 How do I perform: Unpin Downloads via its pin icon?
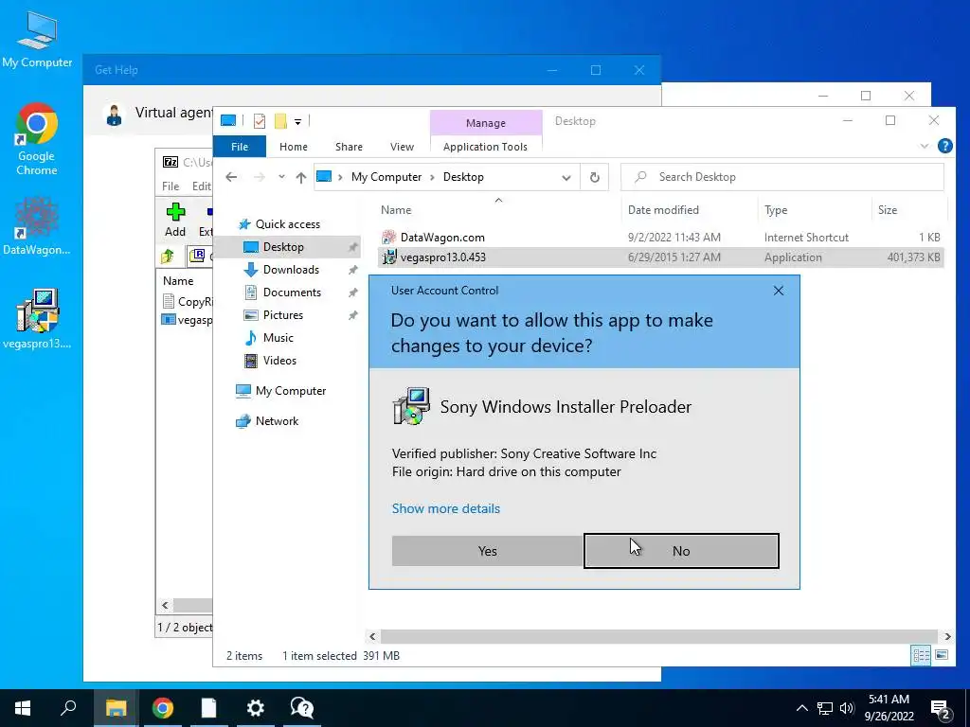pos(352,270)
